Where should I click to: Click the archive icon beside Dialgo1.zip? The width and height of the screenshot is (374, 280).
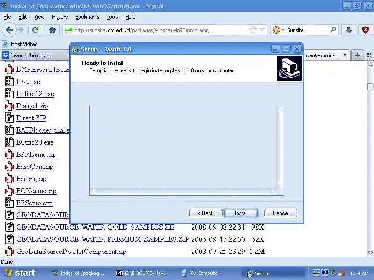[x=9, y=105]
